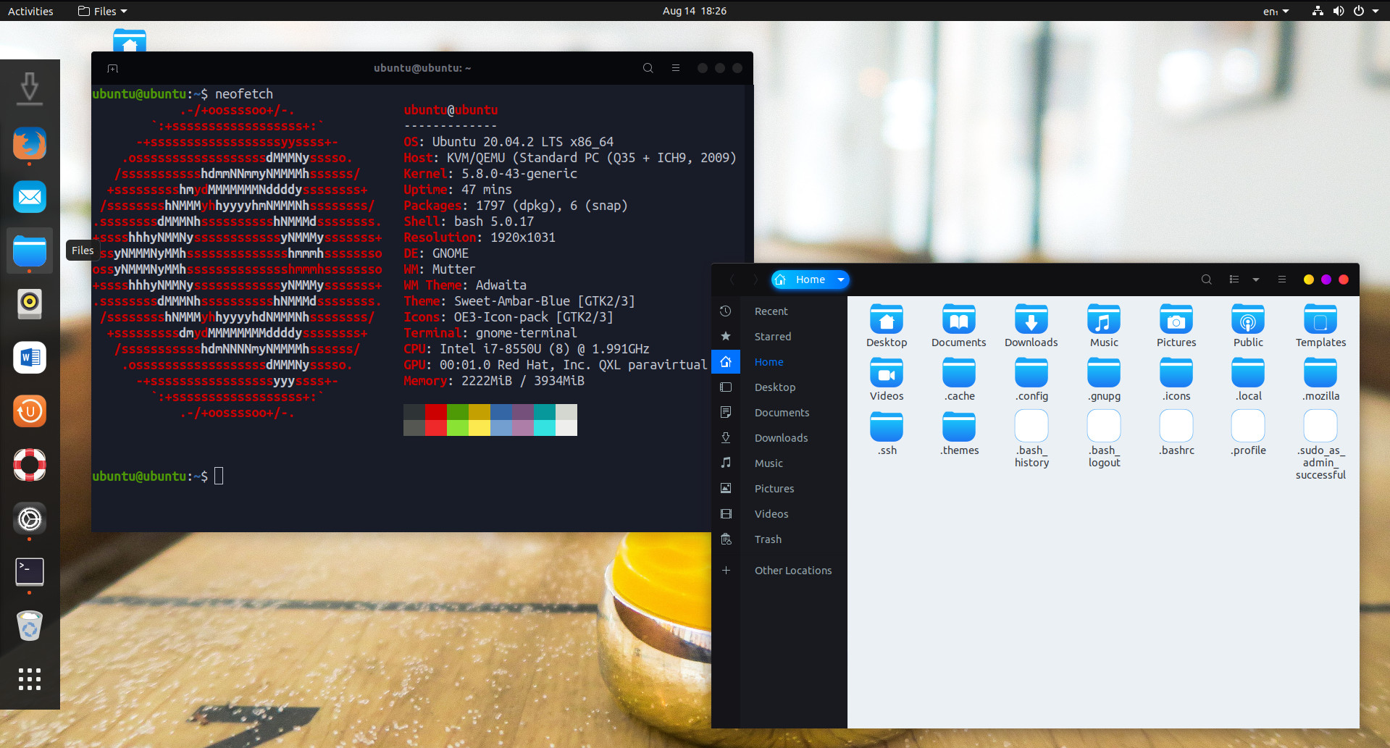
Task: Open the Home folder icon on desktop
Action: click(x=130, y=41)
